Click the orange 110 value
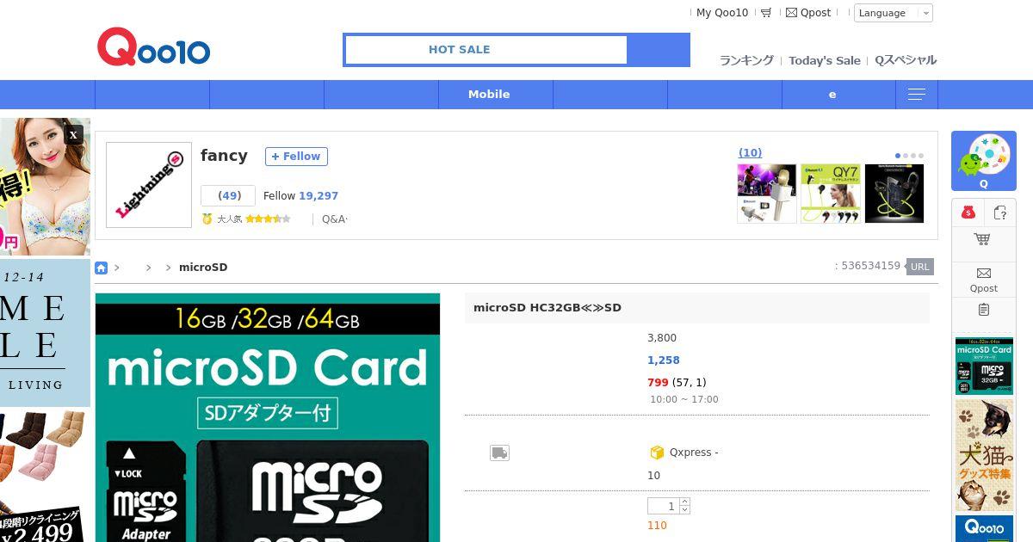This screenshot has width=1033, height=542. point(657,526)
